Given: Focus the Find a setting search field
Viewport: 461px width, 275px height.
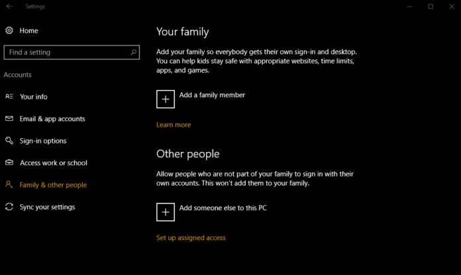Looking at the screenshot, I should pyautogui.click(x=72, y=52).
